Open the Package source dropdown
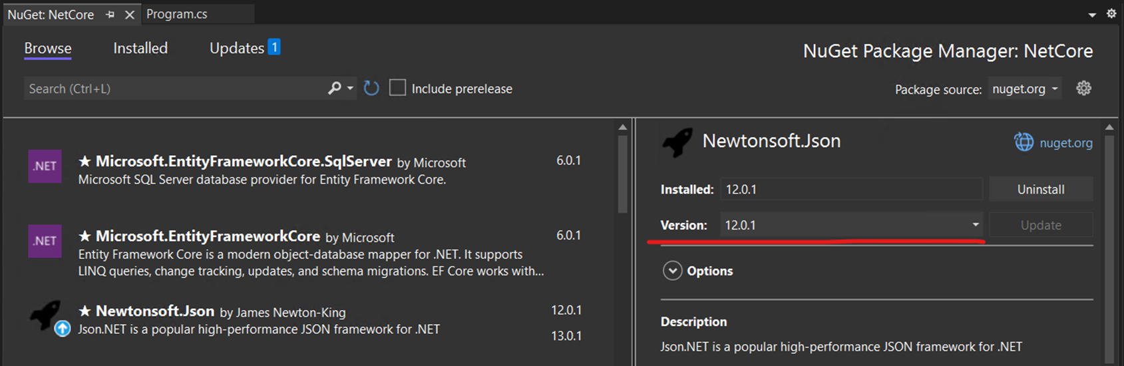This screenshot has height=366, width=1124. pyautogui.click(x=1025, y=89)
